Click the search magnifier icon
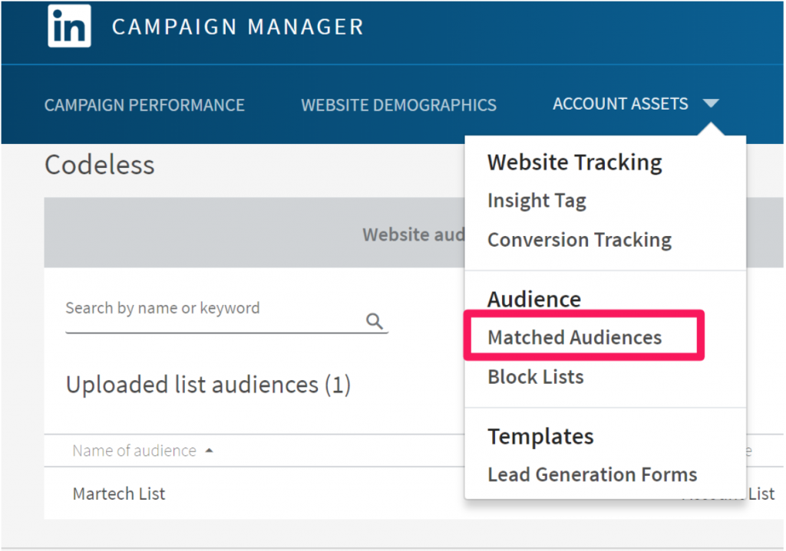Image resolution: width=786 pixels, height=551 pixels. (375, 321)
